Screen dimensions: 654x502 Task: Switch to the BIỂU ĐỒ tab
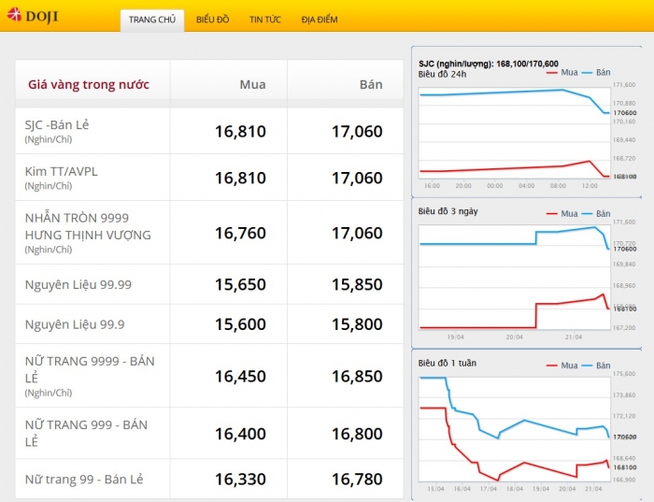pyautogui.click(x=213, y=20)
